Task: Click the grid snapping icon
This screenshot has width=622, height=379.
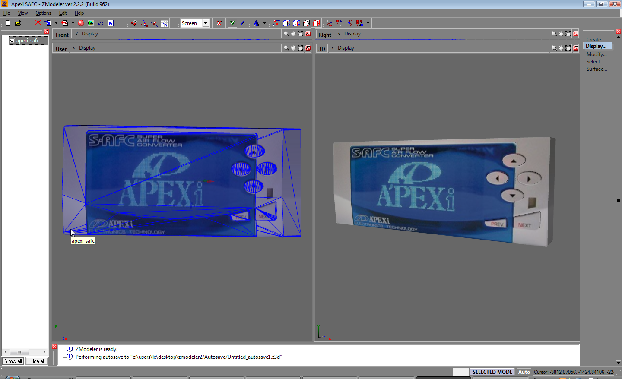Action: coord(164,23)
